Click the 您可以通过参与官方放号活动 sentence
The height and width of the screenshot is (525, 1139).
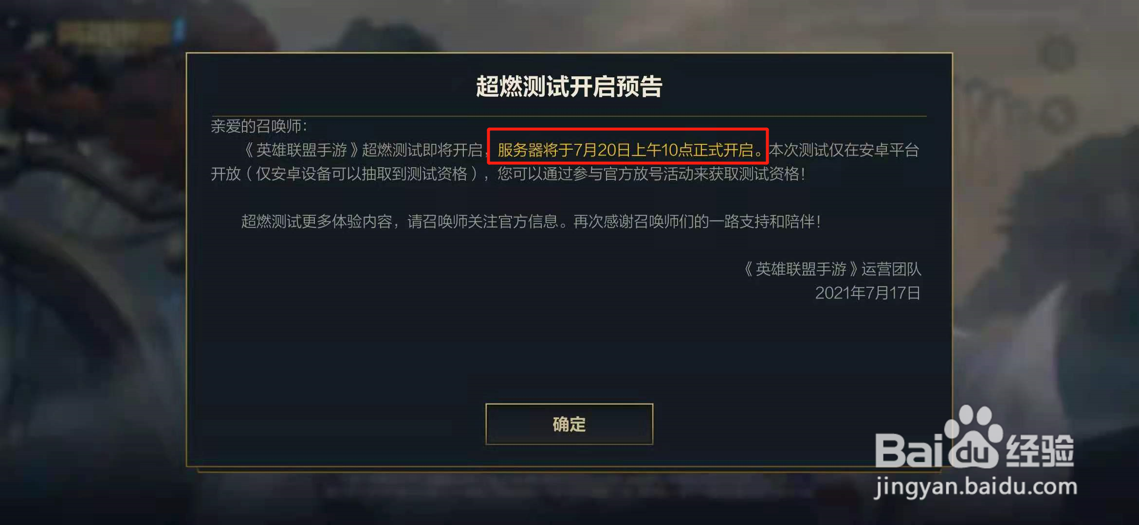coord(651,174)
